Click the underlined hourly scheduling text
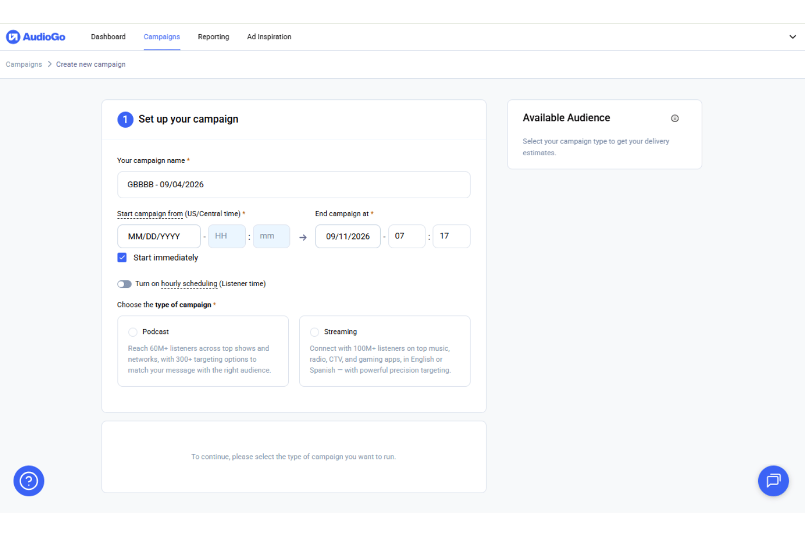Image resolution: width=805 pixels, height=536 pixels. [x=189, y=283]
